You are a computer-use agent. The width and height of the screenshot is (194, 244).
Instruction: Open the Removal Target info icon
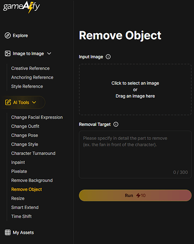pyautogui.click(x=116, y=124)
